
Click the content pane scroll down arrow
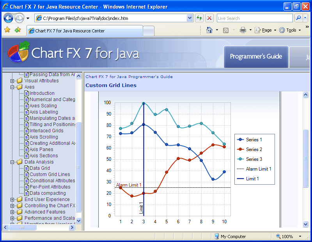[x=306, y=224]
